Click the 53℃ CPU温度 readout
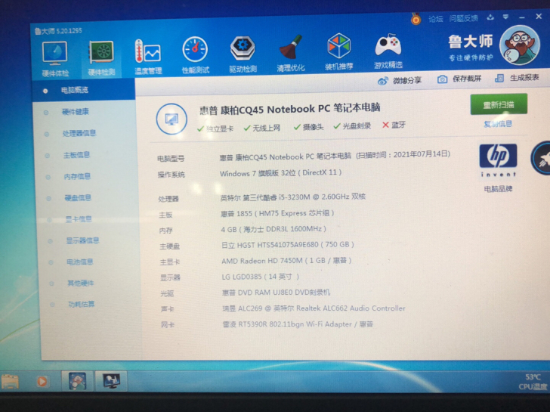The image size is (550, 412). [x=533, y=382]
